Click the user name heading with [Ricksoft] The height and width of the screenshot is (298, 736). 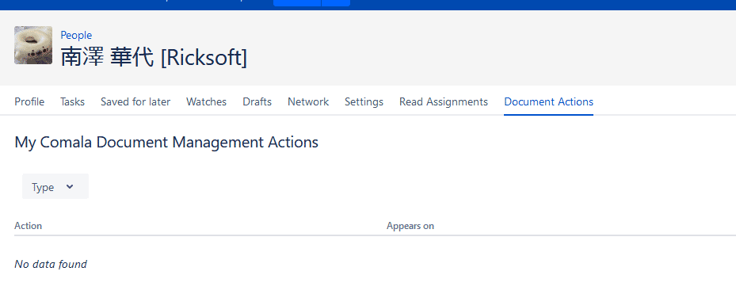154,57
